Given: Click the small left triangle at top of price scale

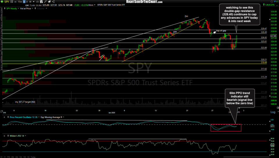Looking at the screenshot, I should (270, 19).
